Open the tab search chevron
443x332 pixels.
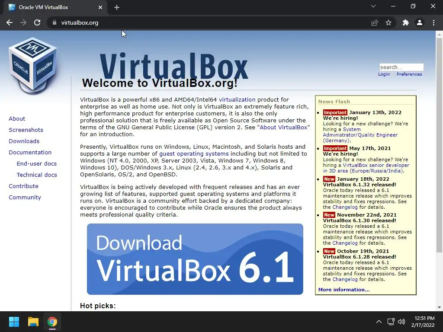click(373, 6)
